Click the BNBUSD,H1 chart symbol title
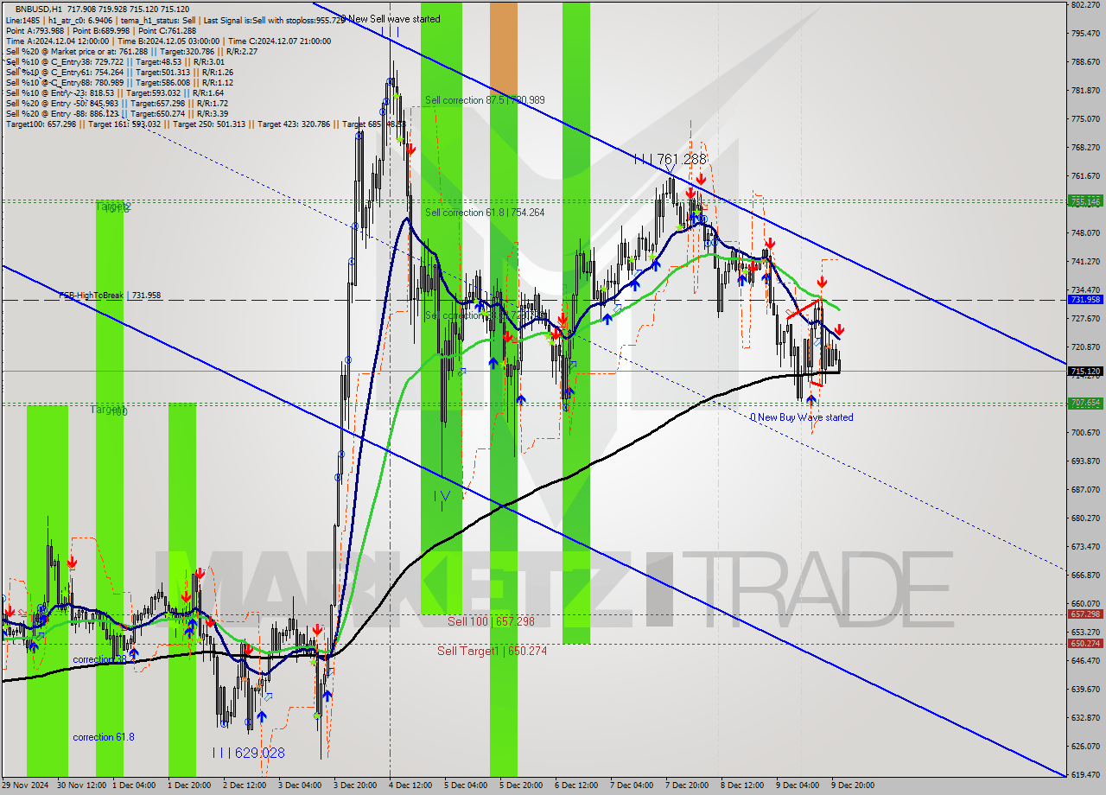This screenshot has width=1106, height=795. pyautogui.click(x=37, y=9)
